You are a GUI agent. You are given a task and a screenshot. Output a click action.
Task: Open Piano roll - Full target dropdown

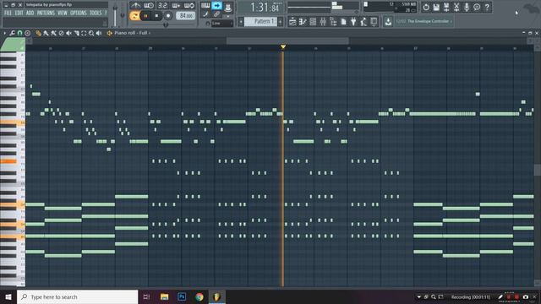coord(132,33)
